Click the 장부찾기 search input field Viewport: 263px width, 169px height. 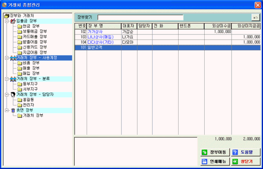[141, 17]
